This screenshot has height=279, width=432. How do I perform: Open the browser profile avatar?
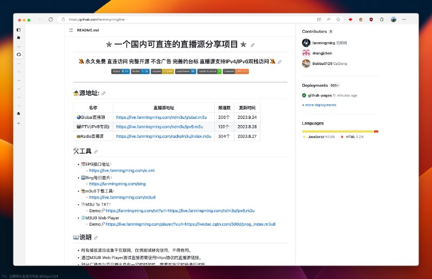pos(394,19)
